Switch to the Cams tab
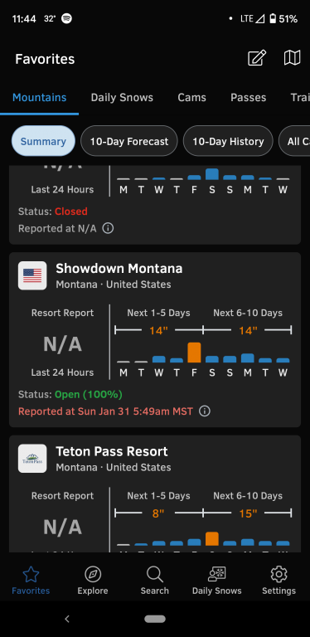 tap(192, 98)
